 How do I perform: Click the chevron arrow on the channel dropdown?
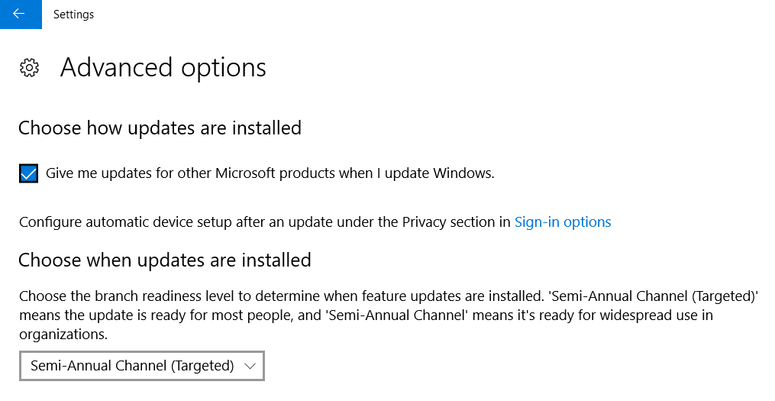click(250, 366)
